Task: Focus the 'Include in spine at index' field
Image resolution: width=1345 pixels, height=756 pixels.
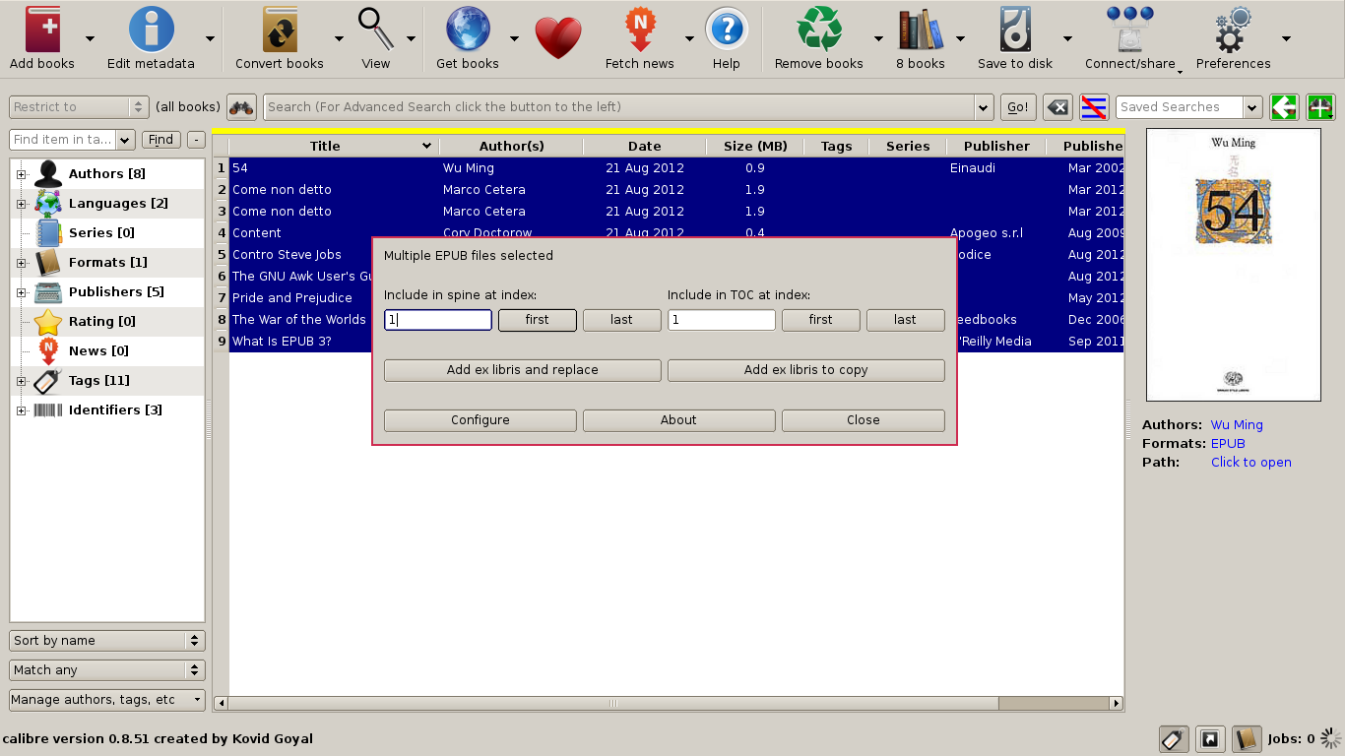Action: pos(438,320)
